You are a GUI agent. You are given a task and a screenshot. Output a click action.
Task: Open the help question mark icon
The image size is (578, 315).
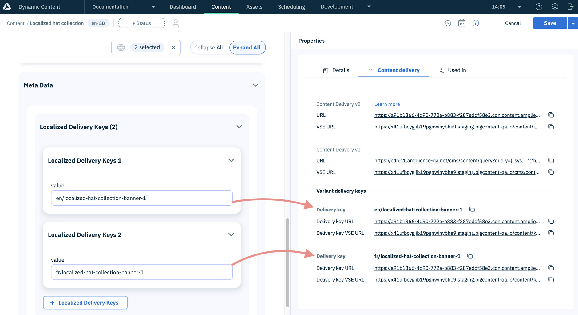click(539, 7)
